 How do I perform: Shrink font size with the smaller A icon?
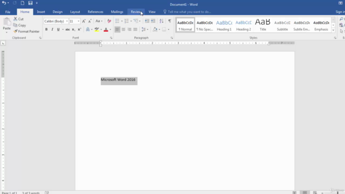pos(89,21)
